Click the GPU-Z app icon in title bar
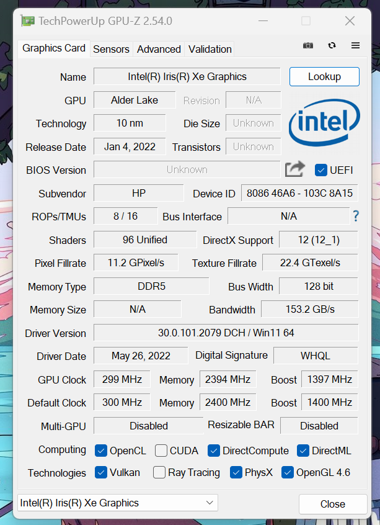The height and width of the screenshot is (525, 380). point(28,20)
